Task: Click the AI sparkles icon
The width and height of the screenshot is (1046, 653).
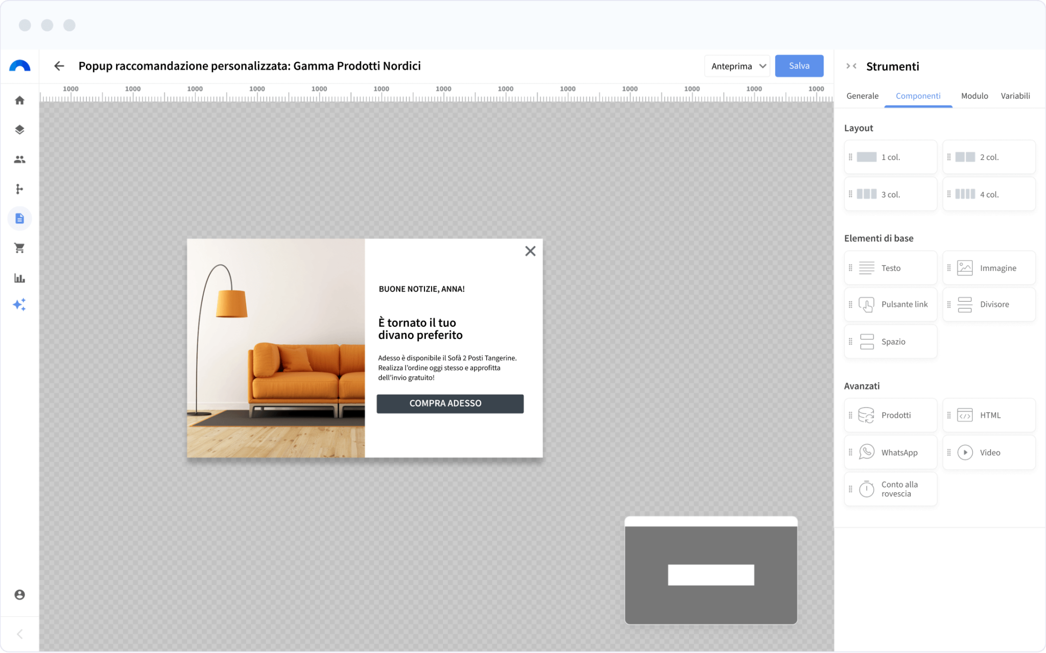Action: tap(19, 305)
